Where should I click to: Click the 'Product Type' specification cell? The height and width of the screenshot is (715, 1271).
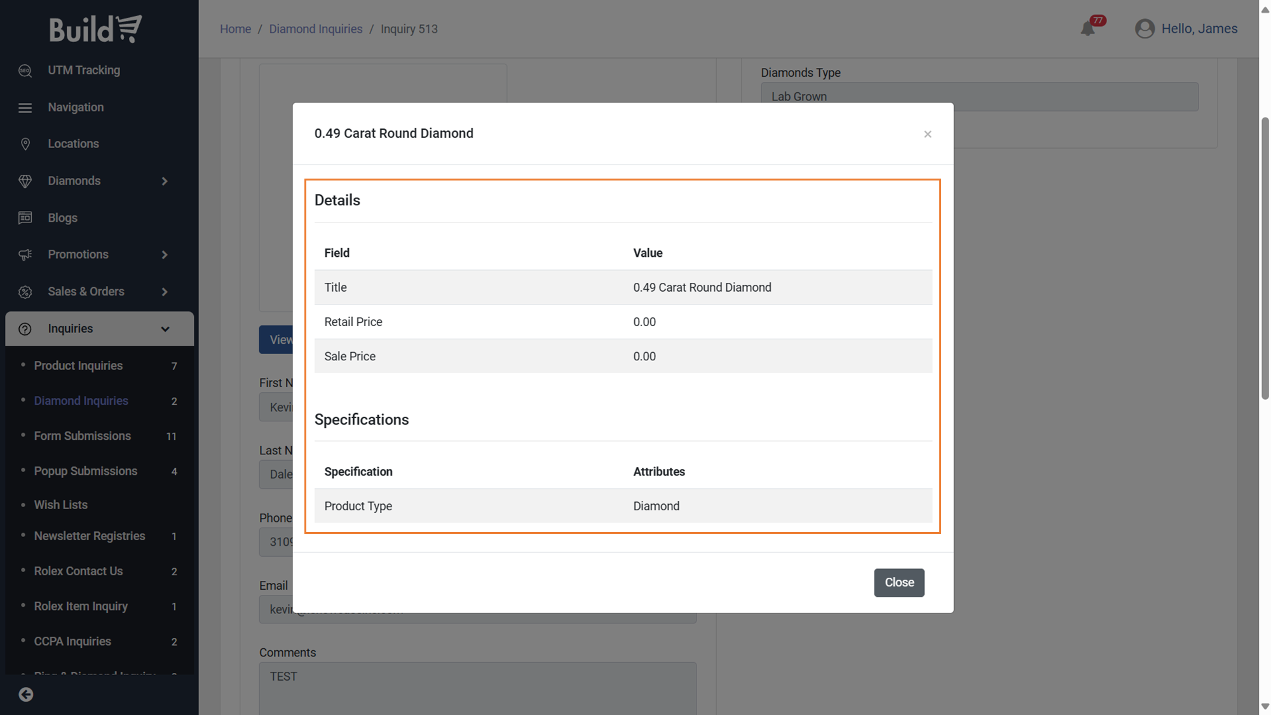click(358, 506)
